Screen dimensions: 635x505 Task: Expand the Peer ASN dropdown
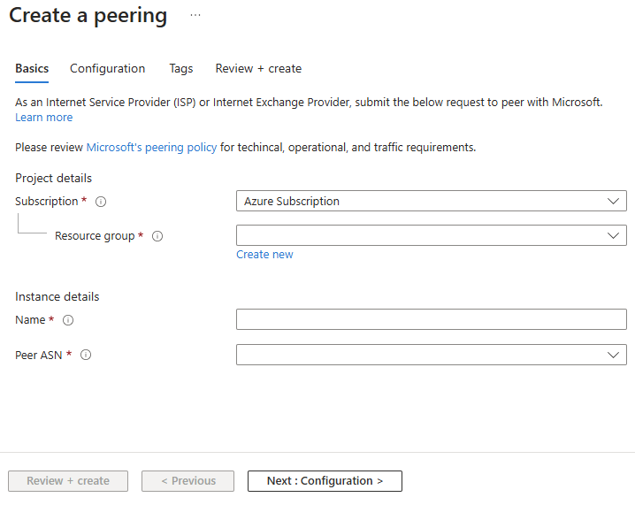(431, 355)
